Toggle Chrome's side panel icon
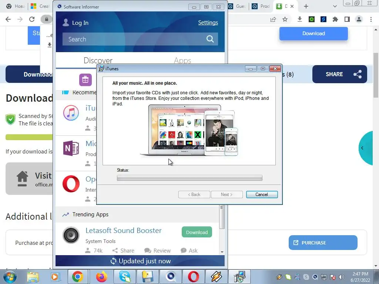The width and height of the screenshot is (379, 284). (347, 19)
